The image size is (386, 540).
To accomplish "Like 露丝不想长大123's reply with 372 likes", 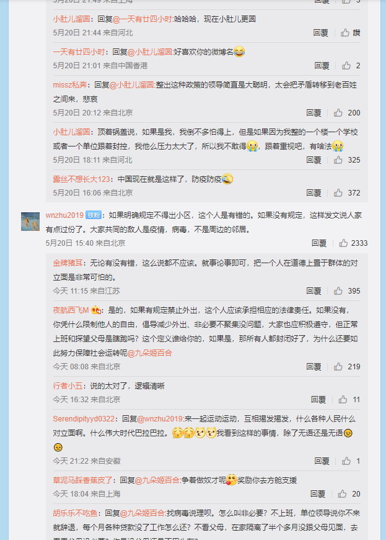I will (338, 193).
